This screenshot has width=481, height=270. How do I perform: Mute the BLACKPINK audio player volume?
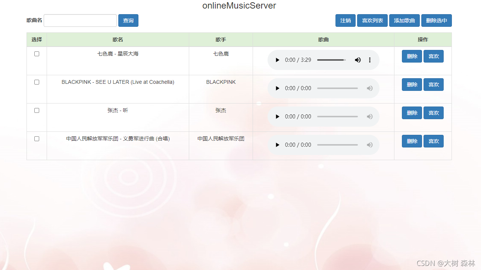370,88
